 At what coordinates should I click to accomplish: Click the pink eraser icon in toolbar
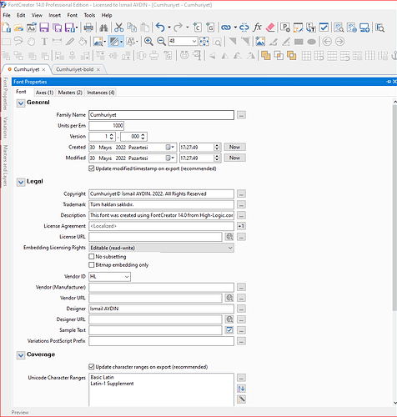[x=270, y=28]
